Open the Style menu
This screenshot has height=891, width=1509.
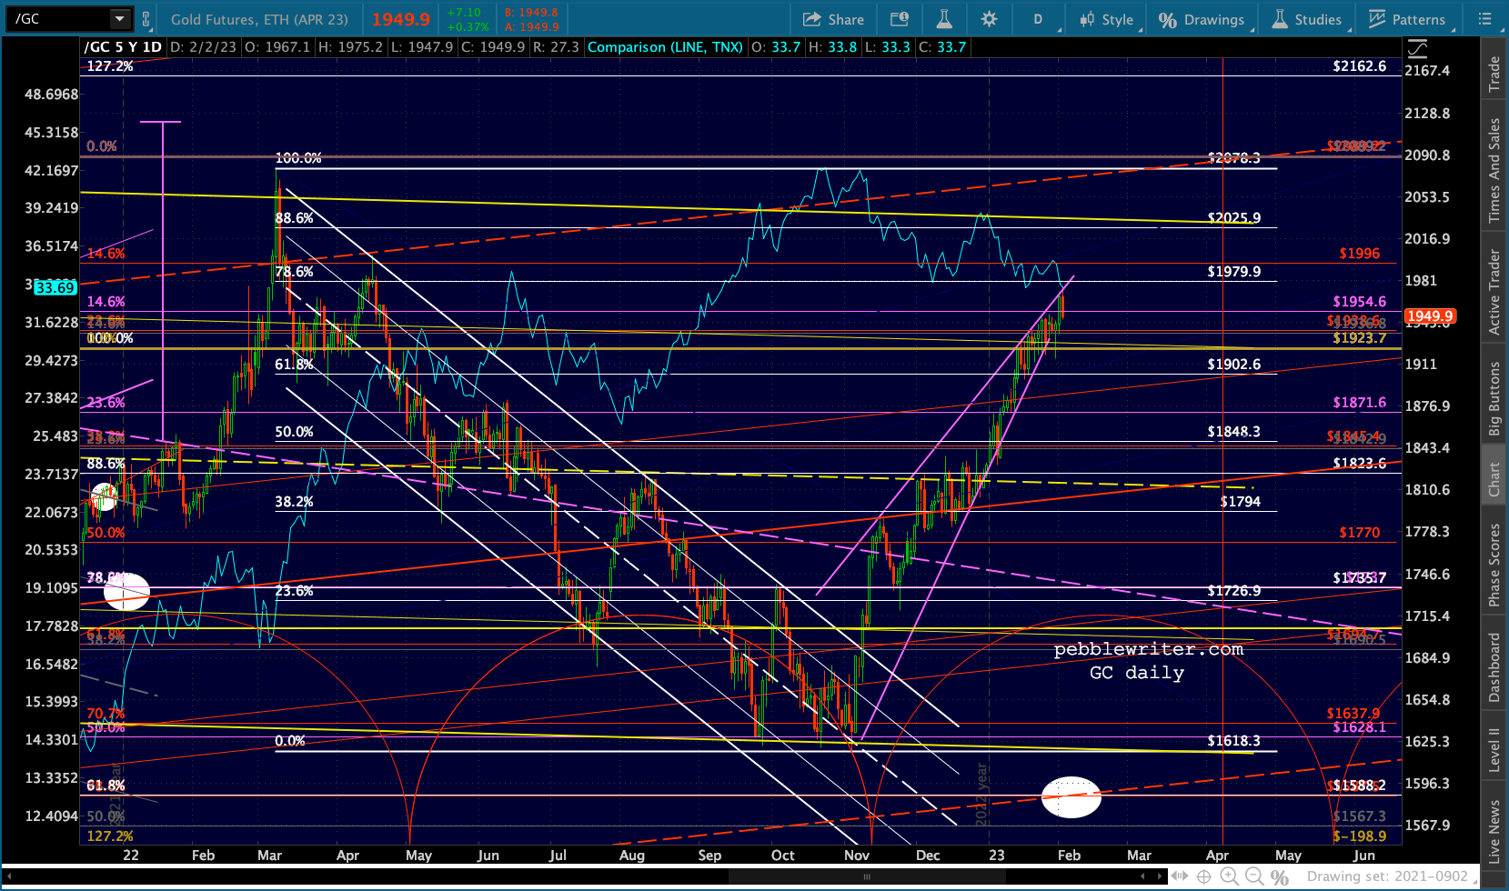coord(1106,19)
